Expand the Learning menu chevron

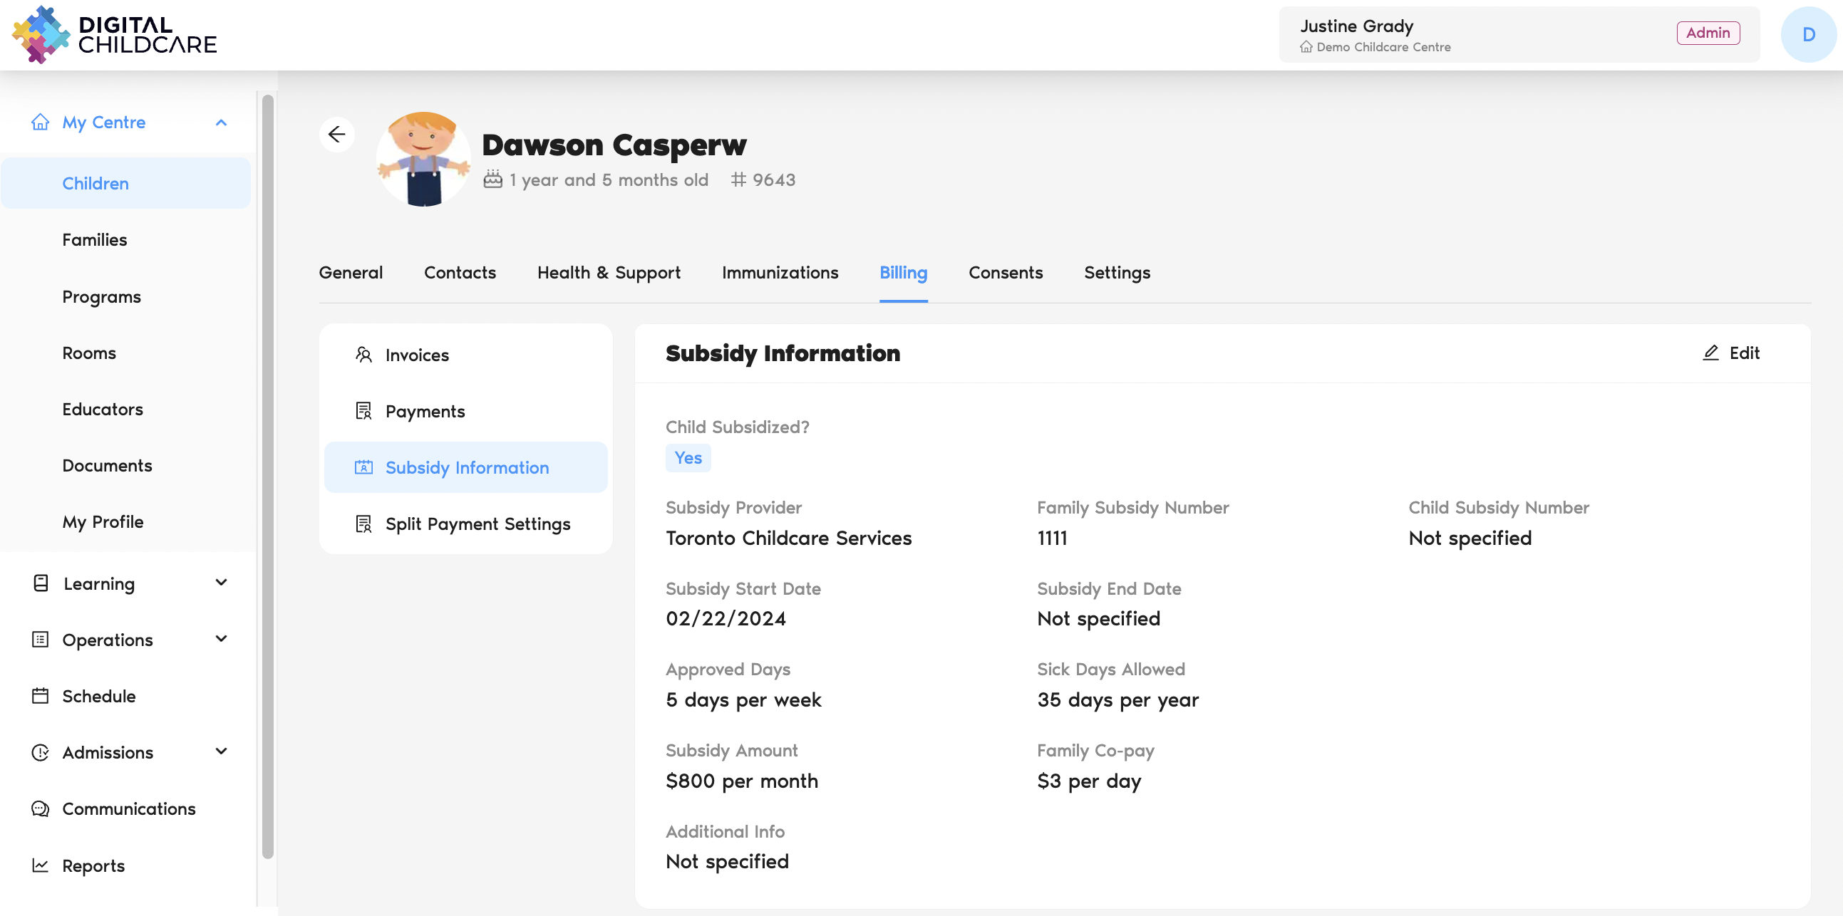[x=221, y=583]
